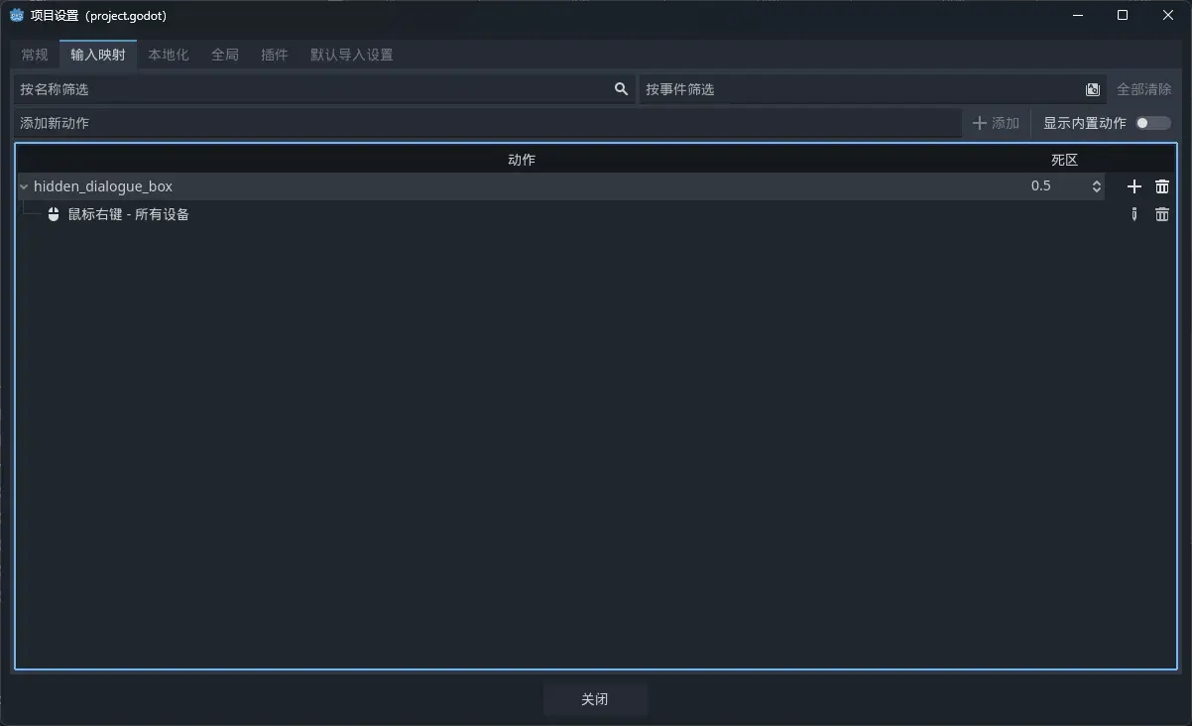The image size is (1192, 726).
Task: Click the listen-for-input icon beside event filter
Action: click(x=1093, y=89)
